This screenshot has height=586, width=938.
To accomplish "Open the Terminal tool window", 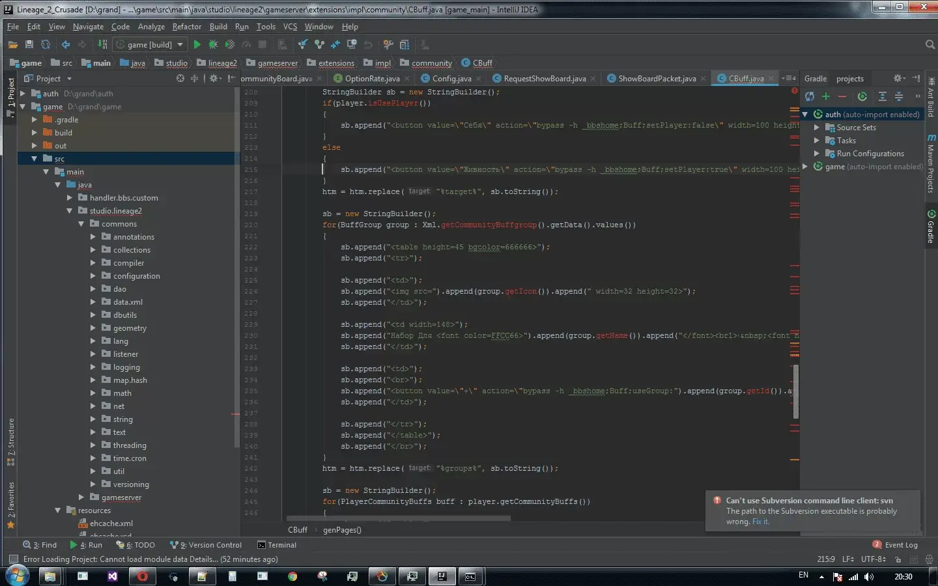I will pos(277,545).
